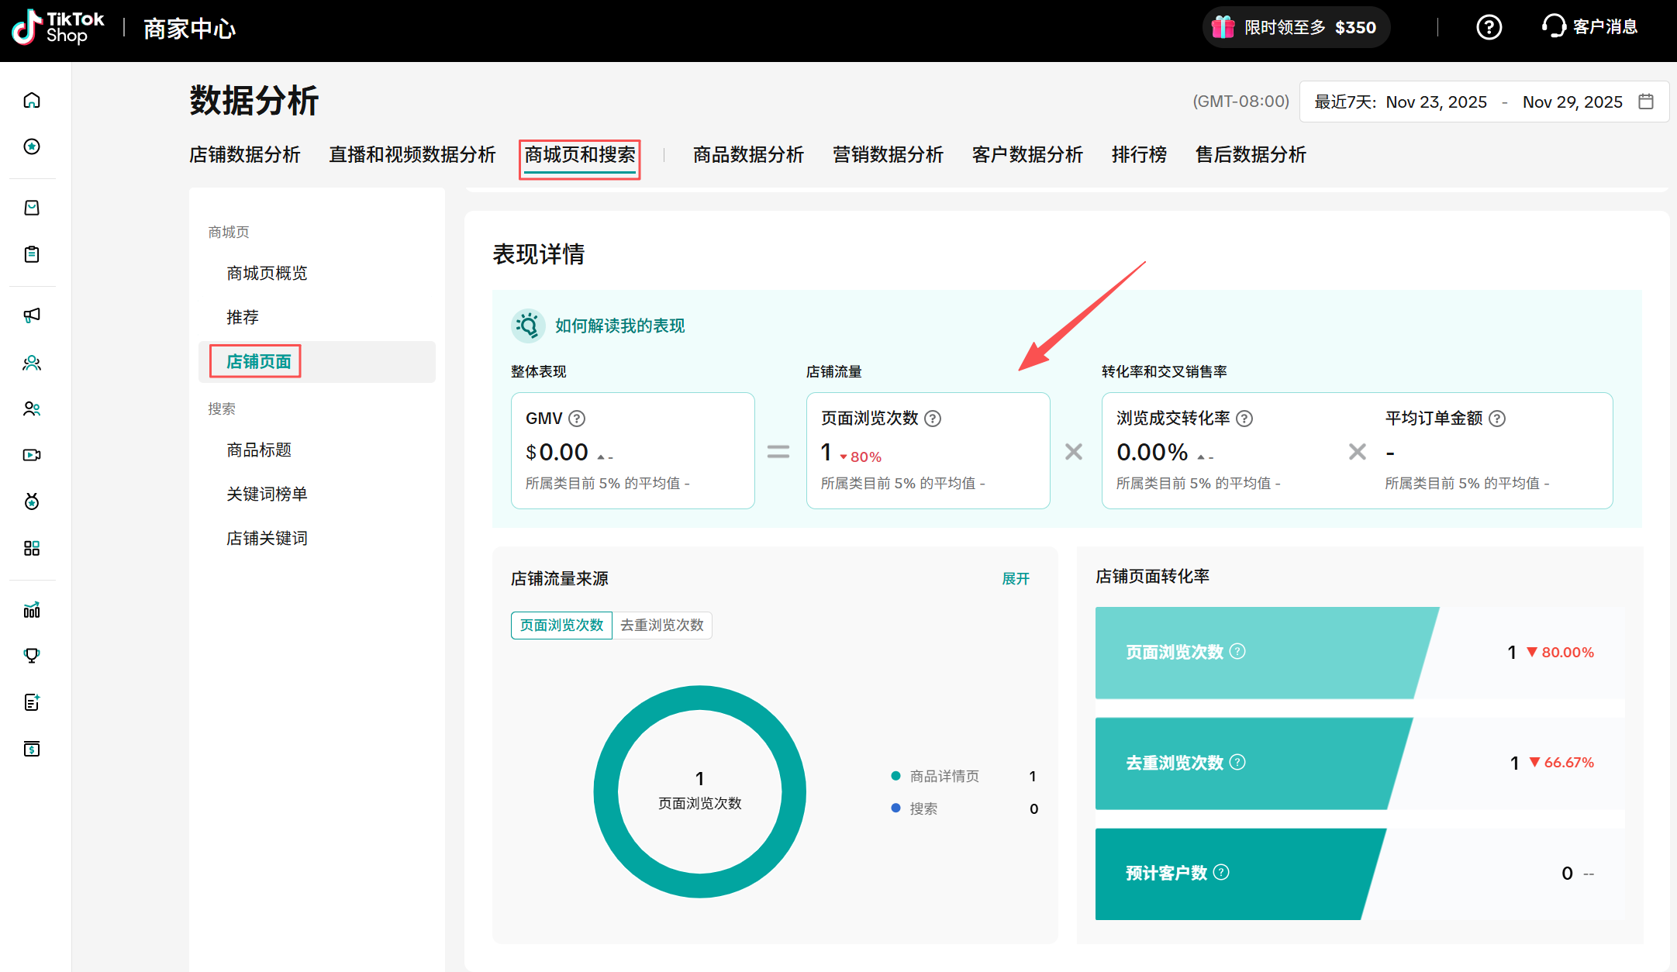Select the 页面浏览次数 toggle in traffic source

[x=561, y=626]
